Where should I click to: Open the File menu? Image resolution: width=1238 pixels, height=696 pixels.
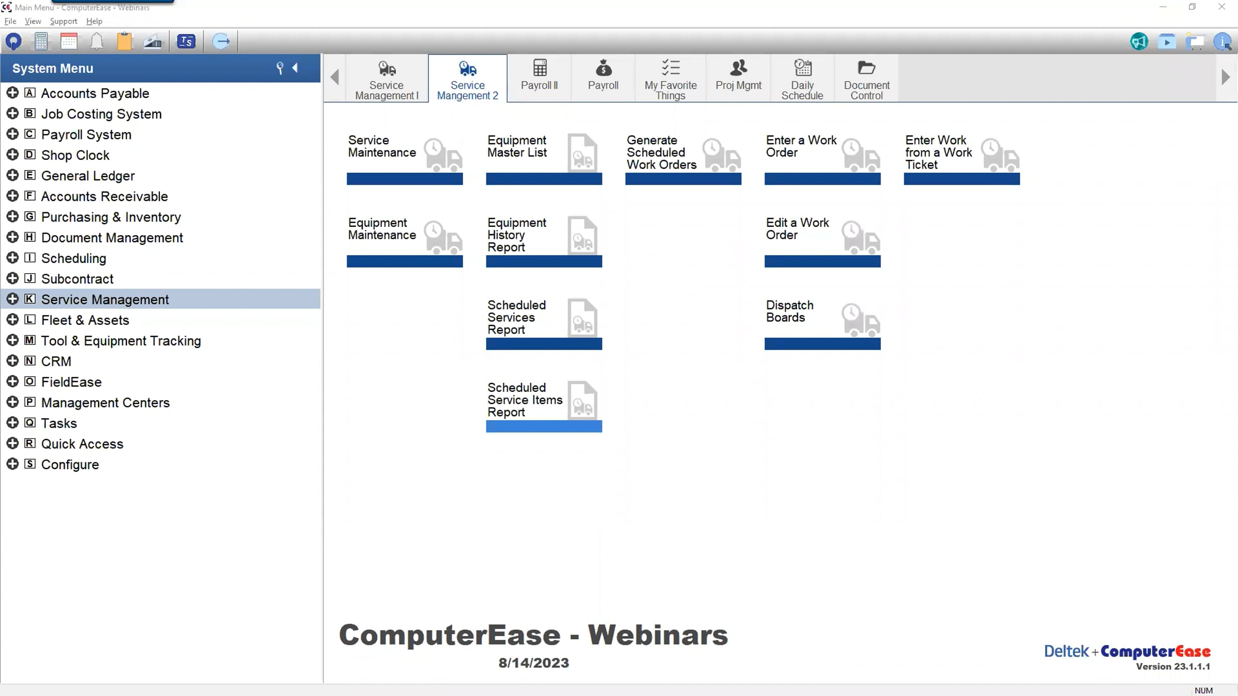coord(10,21)
